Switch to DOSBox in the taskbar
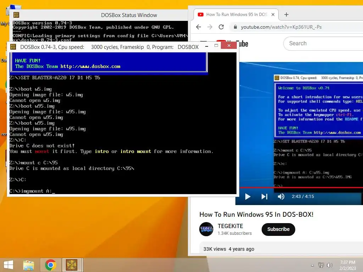This screenshot has height=272, width=363. (72, 265)
